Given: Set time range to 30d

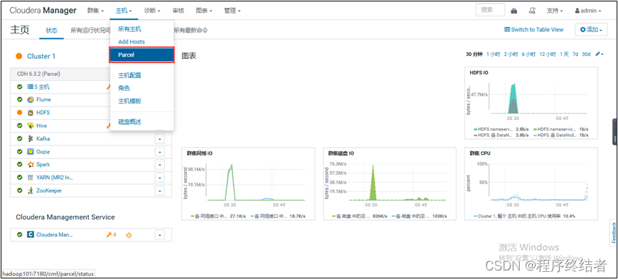Looking at the screenshot, I should (x=587, y=54).
